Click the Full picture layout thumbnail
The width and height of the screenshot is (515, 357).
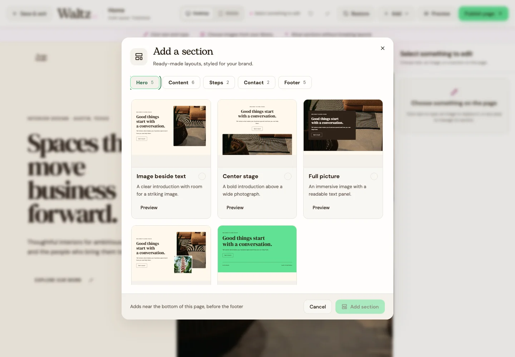(343, 134)
